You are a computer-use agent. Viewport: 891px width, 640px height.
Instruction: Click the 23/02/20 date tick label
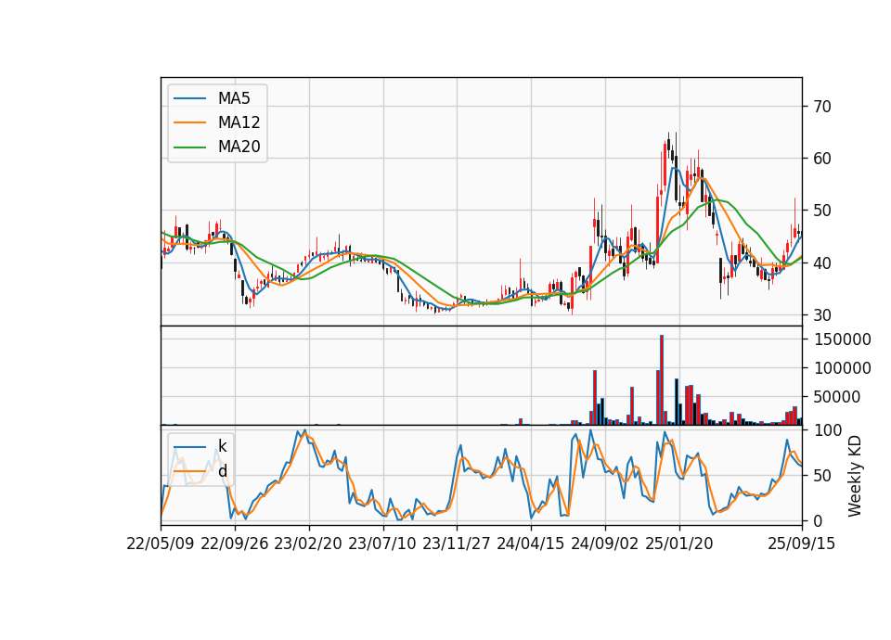pyautogui.click(x=308, y=544)
